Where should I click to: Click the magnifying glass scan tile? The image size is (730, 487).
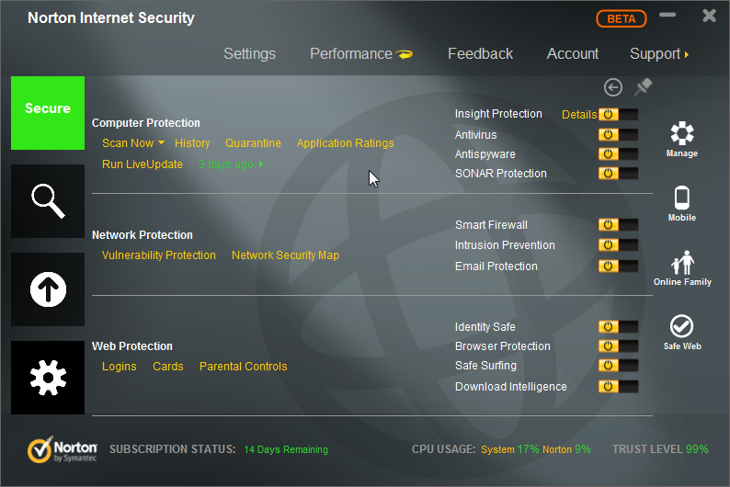coord(48,200)
